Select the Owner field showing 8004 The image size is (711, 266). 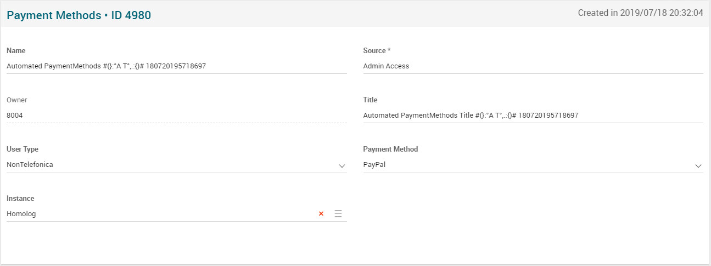pyautogui.click(x=176, y=115)
